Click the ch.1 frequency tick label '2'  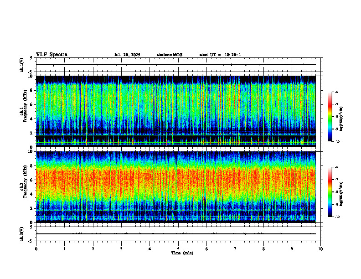[x=32, y=133]
